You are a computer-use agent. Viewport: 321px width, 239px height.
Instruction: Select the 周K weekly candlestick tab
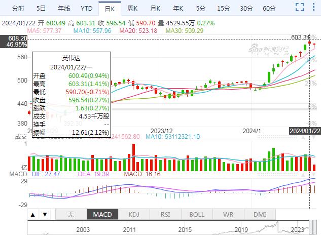(x=132, y=9)
